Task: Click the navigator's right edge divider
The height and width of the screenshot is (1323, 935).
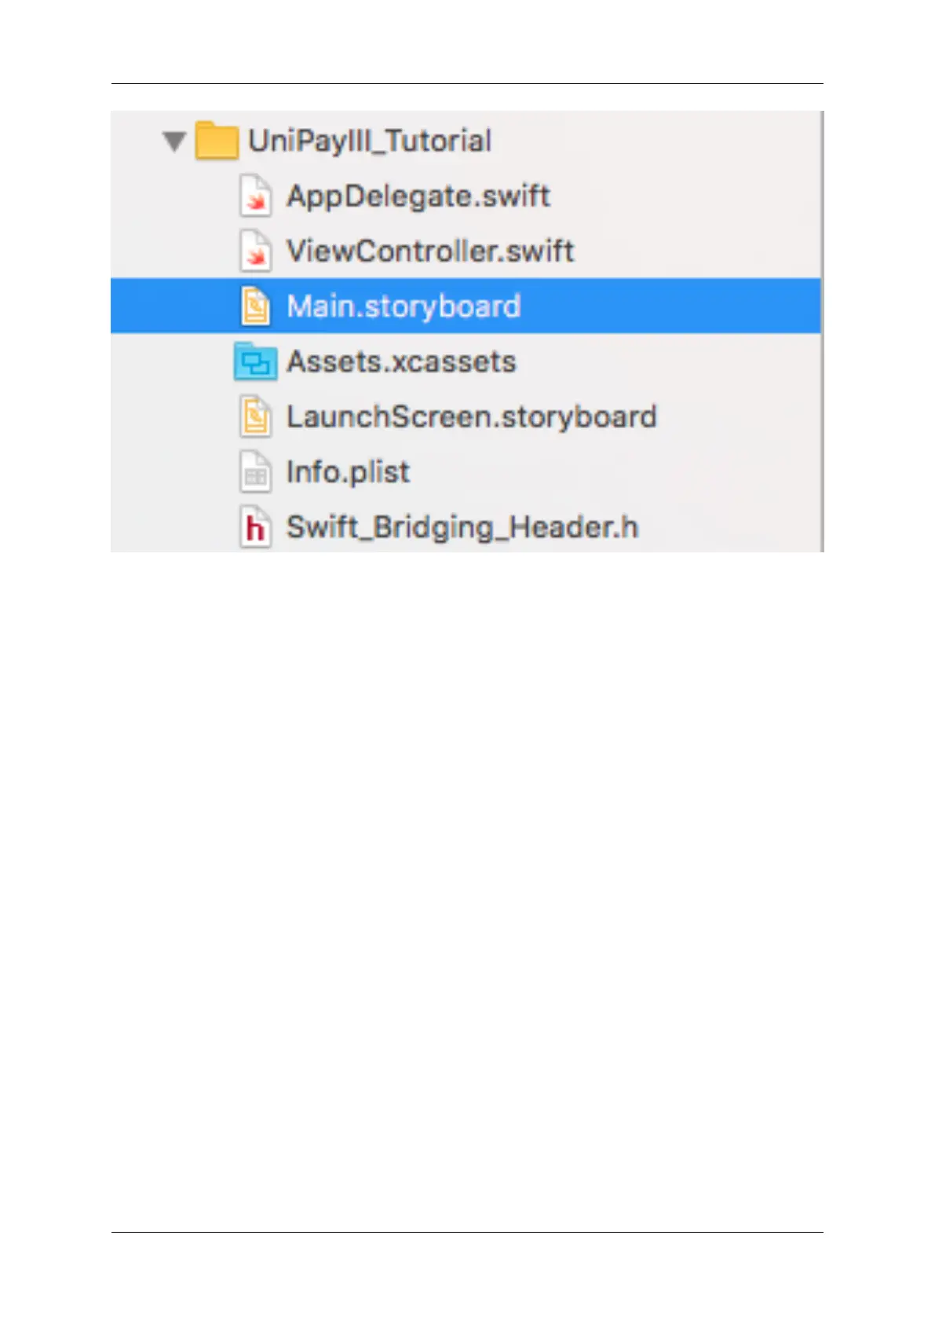Action: (822, 330)
